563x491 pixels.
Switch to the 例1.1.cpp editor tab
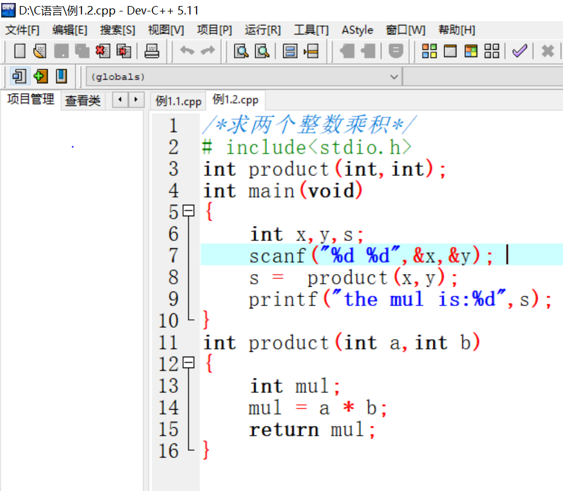coord(178,101)
